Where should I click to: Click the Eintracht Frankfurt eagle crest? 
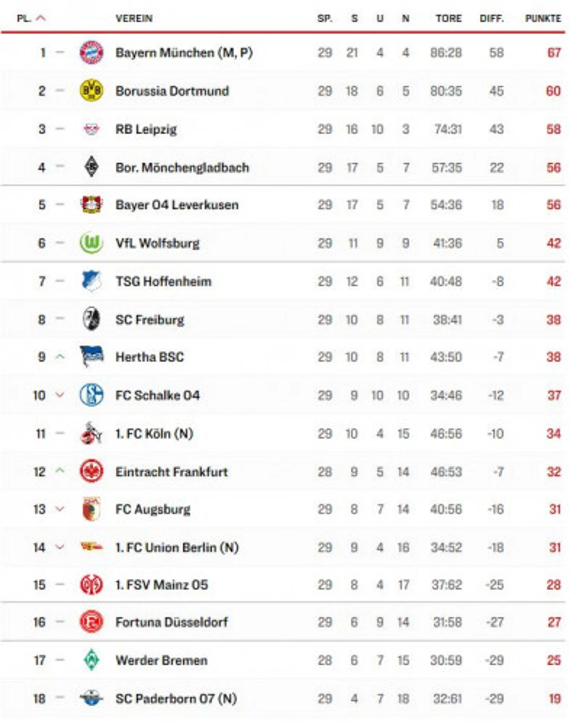(x=91, y=471)
